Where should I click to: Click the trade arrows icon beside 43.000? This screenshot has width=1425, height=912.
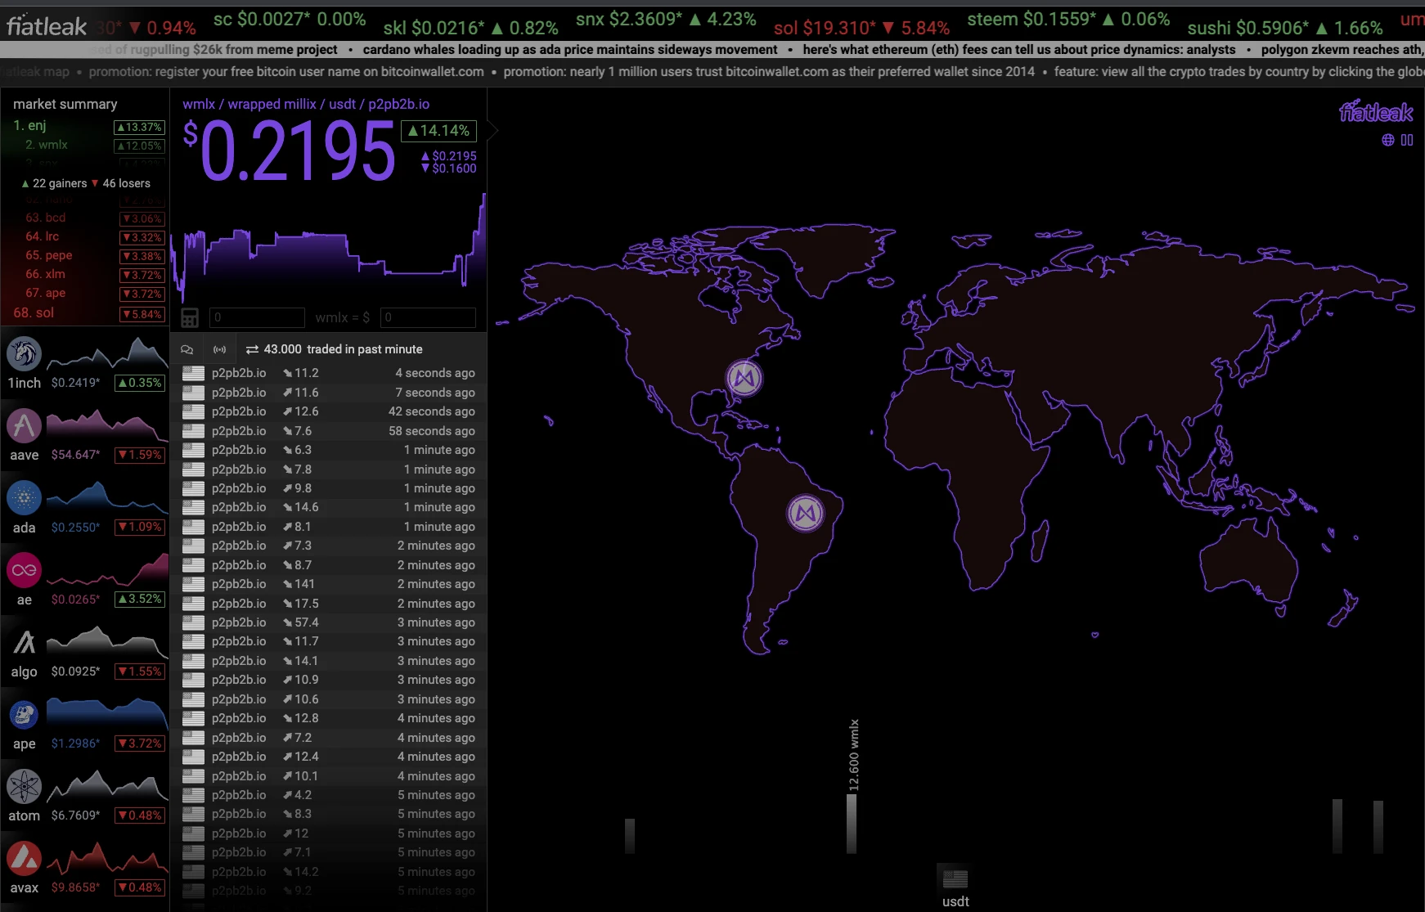point(252,349)
